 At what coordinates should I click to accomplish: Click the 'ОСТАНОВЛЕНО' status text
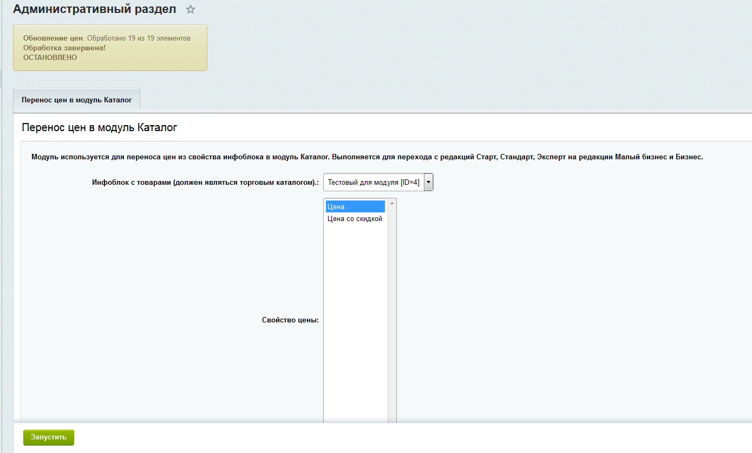[50, 57]
